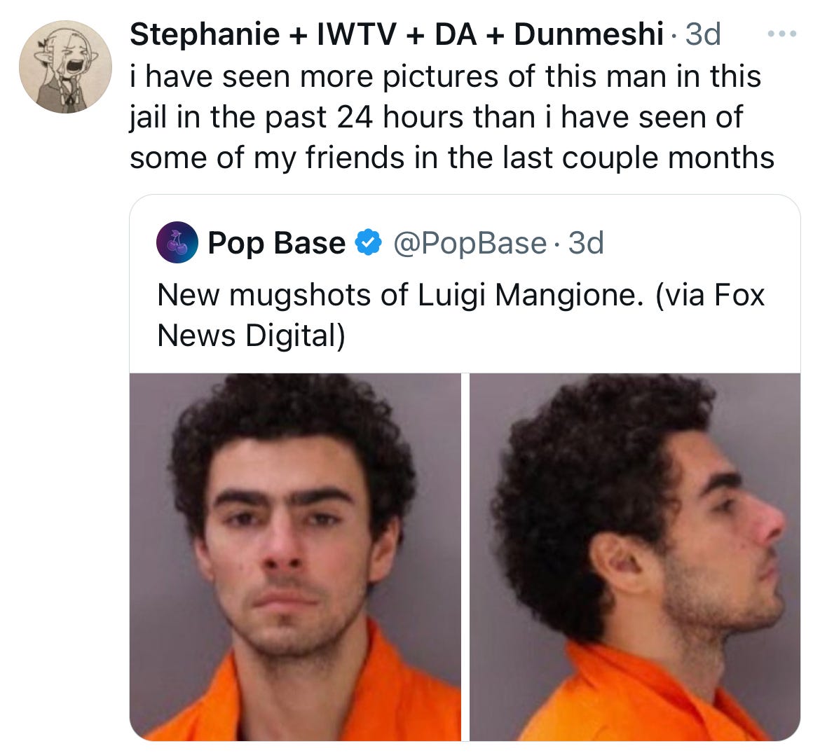Open the right side-profile mugshot photo

[x=635, y=557]
